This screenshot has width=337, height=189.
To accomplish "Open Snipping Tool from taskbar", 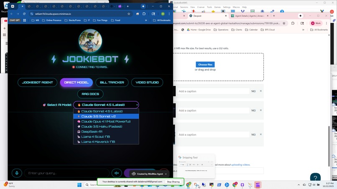I will click(196, 185).
